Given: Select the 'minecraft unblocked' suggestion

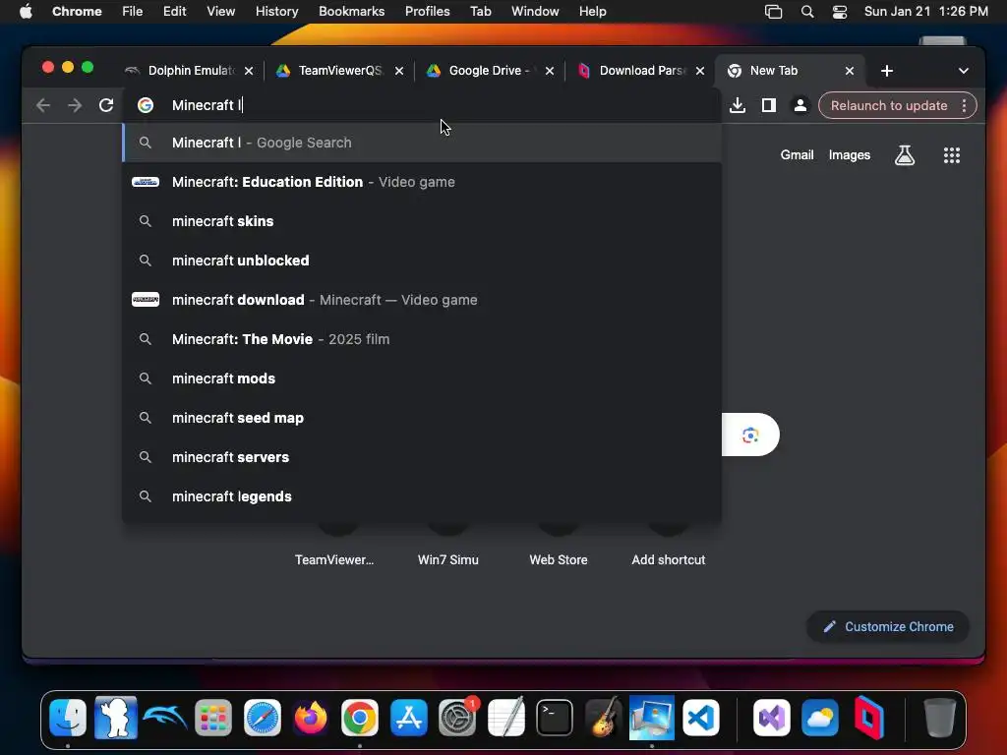Looking at the screenshot, I should 422,261.
